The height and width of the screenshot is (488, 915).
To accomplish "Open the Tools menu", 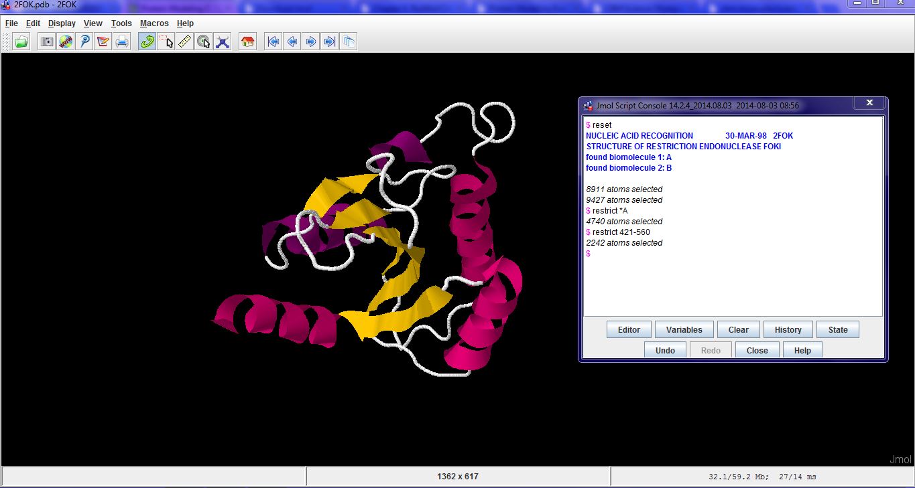I will click(x=121, y=23).
